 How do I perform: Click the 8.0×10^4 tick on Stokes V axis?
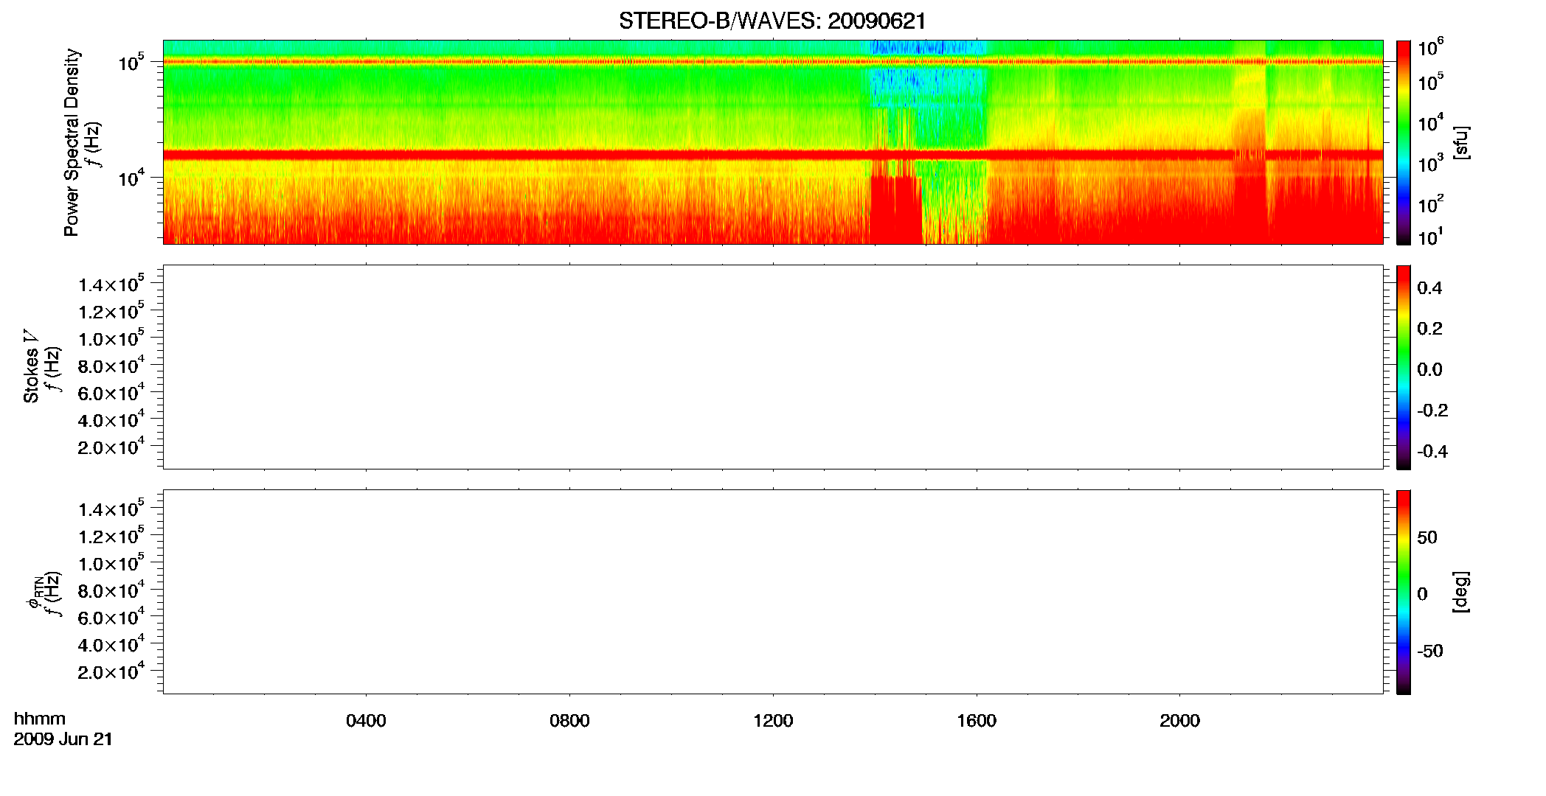pyautogui.click(x=111, y=366)
